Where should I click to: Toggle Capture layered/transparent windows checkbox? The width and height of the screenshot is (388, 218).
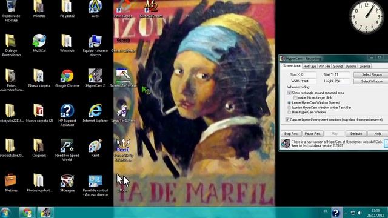287,120
